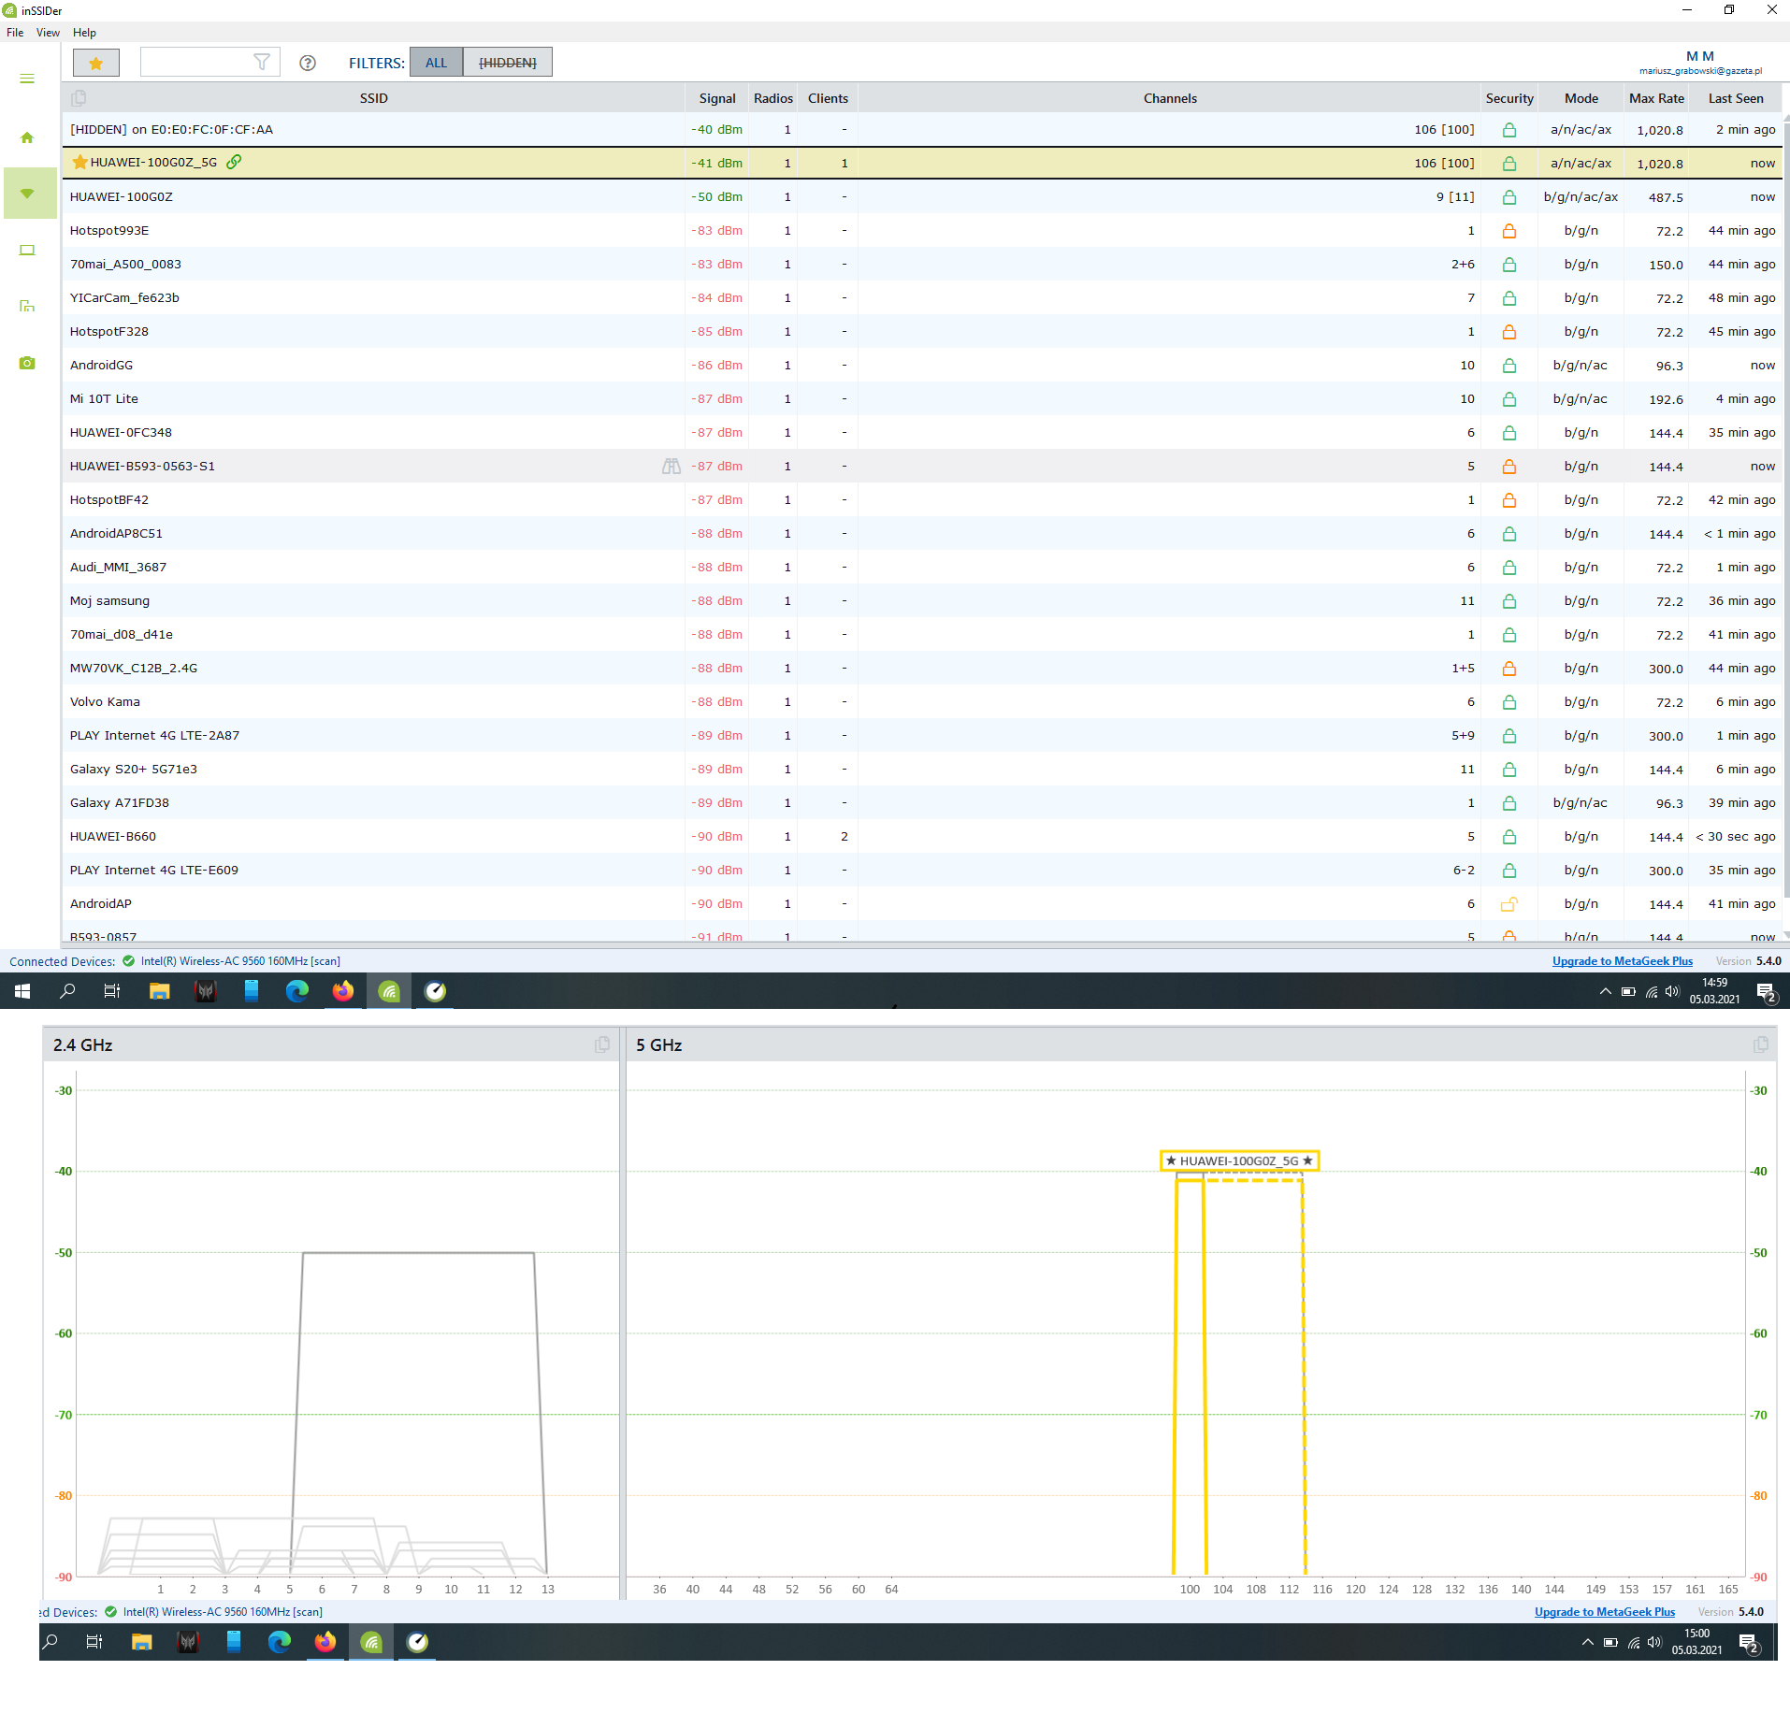Click the copy icon in the table header

click(x=79, y=98)
